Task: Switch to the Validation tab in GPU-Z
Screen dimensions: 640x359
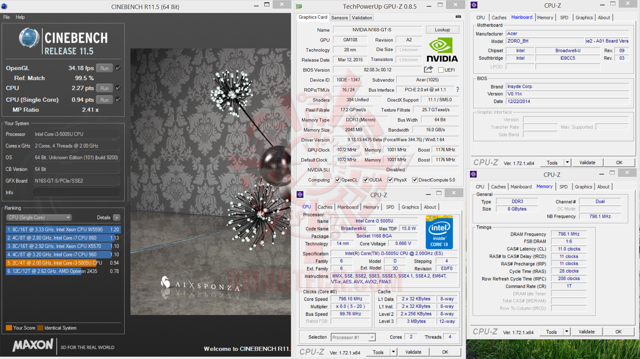Action: tap(362, 18)
